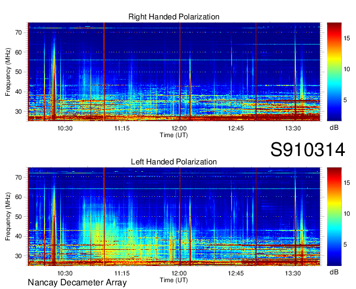Image resolution: width=356 pixels, height=289 pixels.
Task: Click the 12:00 time tick on the top plot
Action: [179, 128]
